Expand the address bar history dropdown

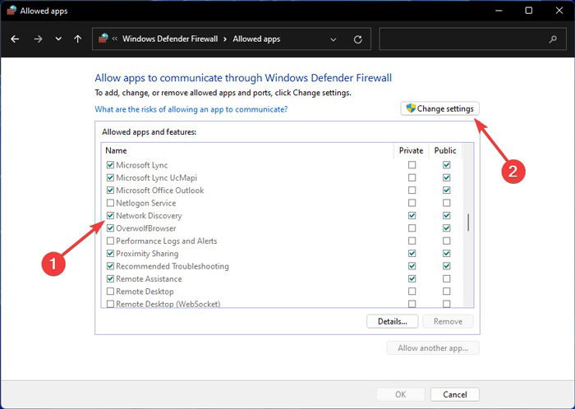click(333, 39)
